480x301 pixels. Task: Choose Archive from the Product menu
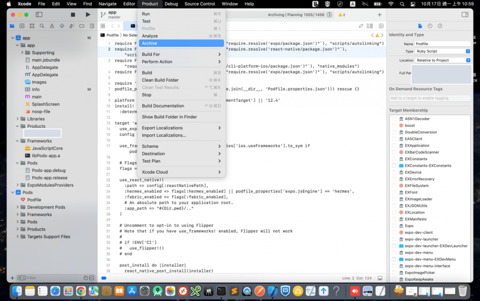pos(181,43)
